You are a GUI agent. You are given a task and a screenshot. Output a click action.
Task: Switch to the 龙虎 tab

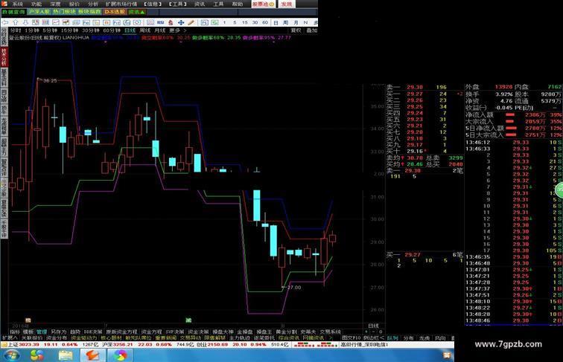[x=424, y=338]
